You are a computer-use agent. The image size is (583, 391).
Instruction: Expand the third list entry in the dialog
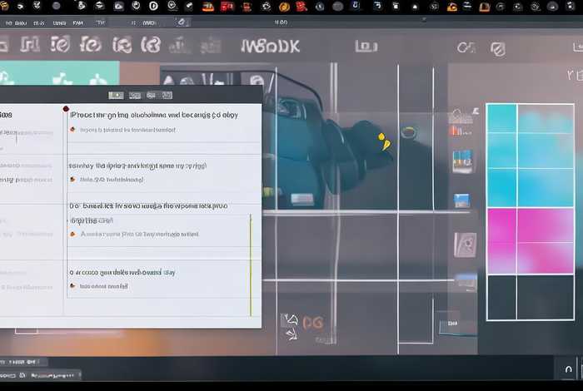(x=150, y=205)
